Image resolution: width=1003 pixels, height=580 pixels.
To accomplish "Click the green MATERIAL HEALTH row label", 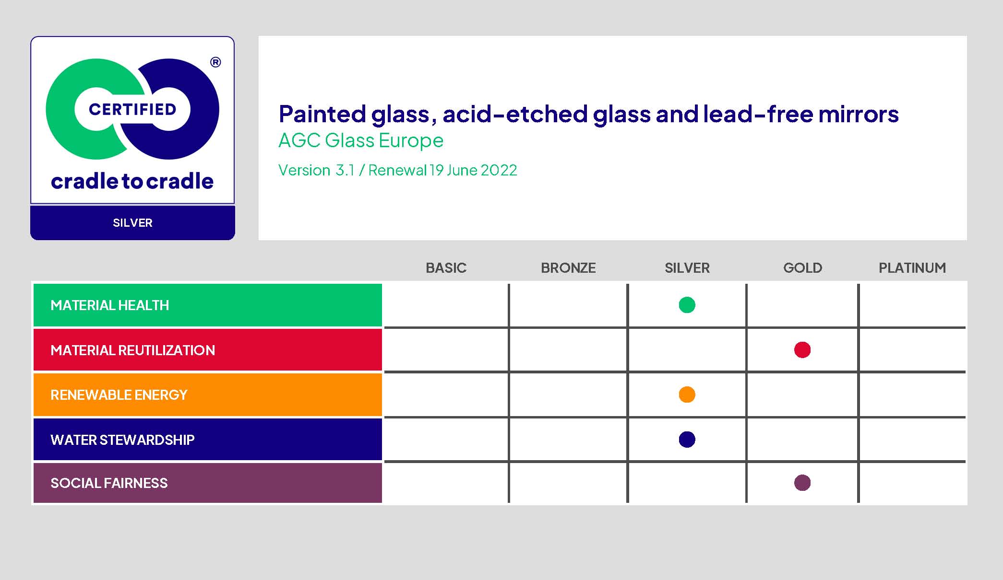I will pyautogui.click(x=208, y=305).
